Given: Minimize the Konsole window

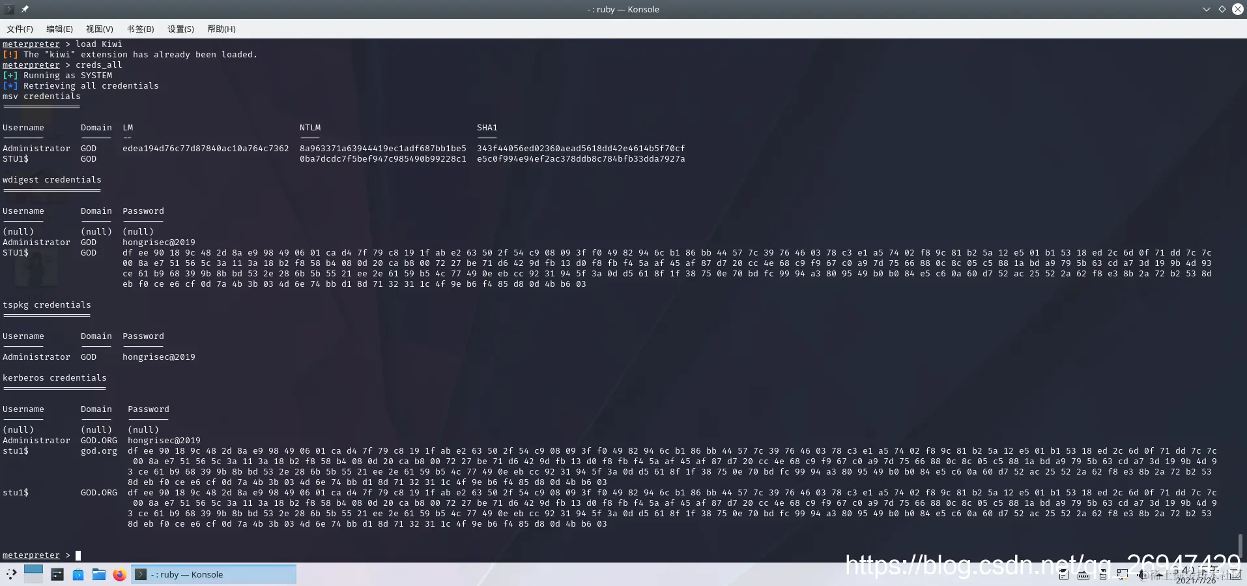Looking at the screenshot, I should coord(1207,9).
